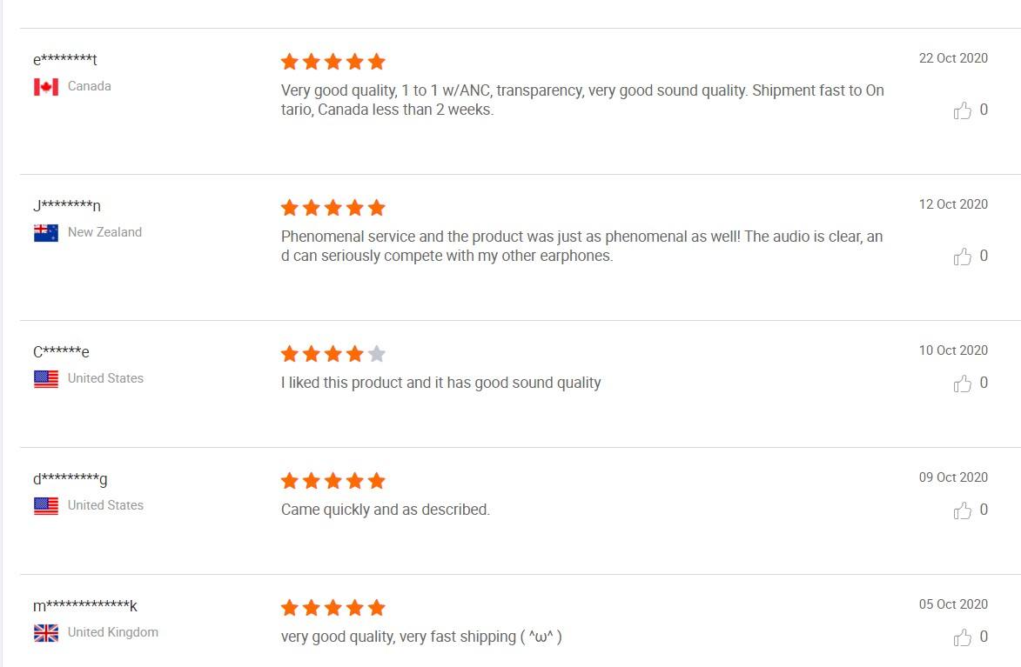Click the four-star rating of C******e

[x=332, y=354]
